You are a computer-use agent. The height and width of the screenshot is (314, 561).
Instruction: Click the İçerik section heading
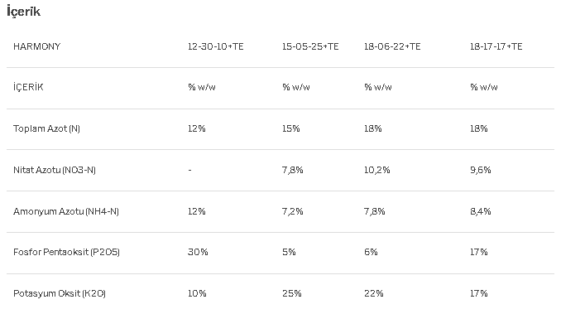tap(24, 12)
